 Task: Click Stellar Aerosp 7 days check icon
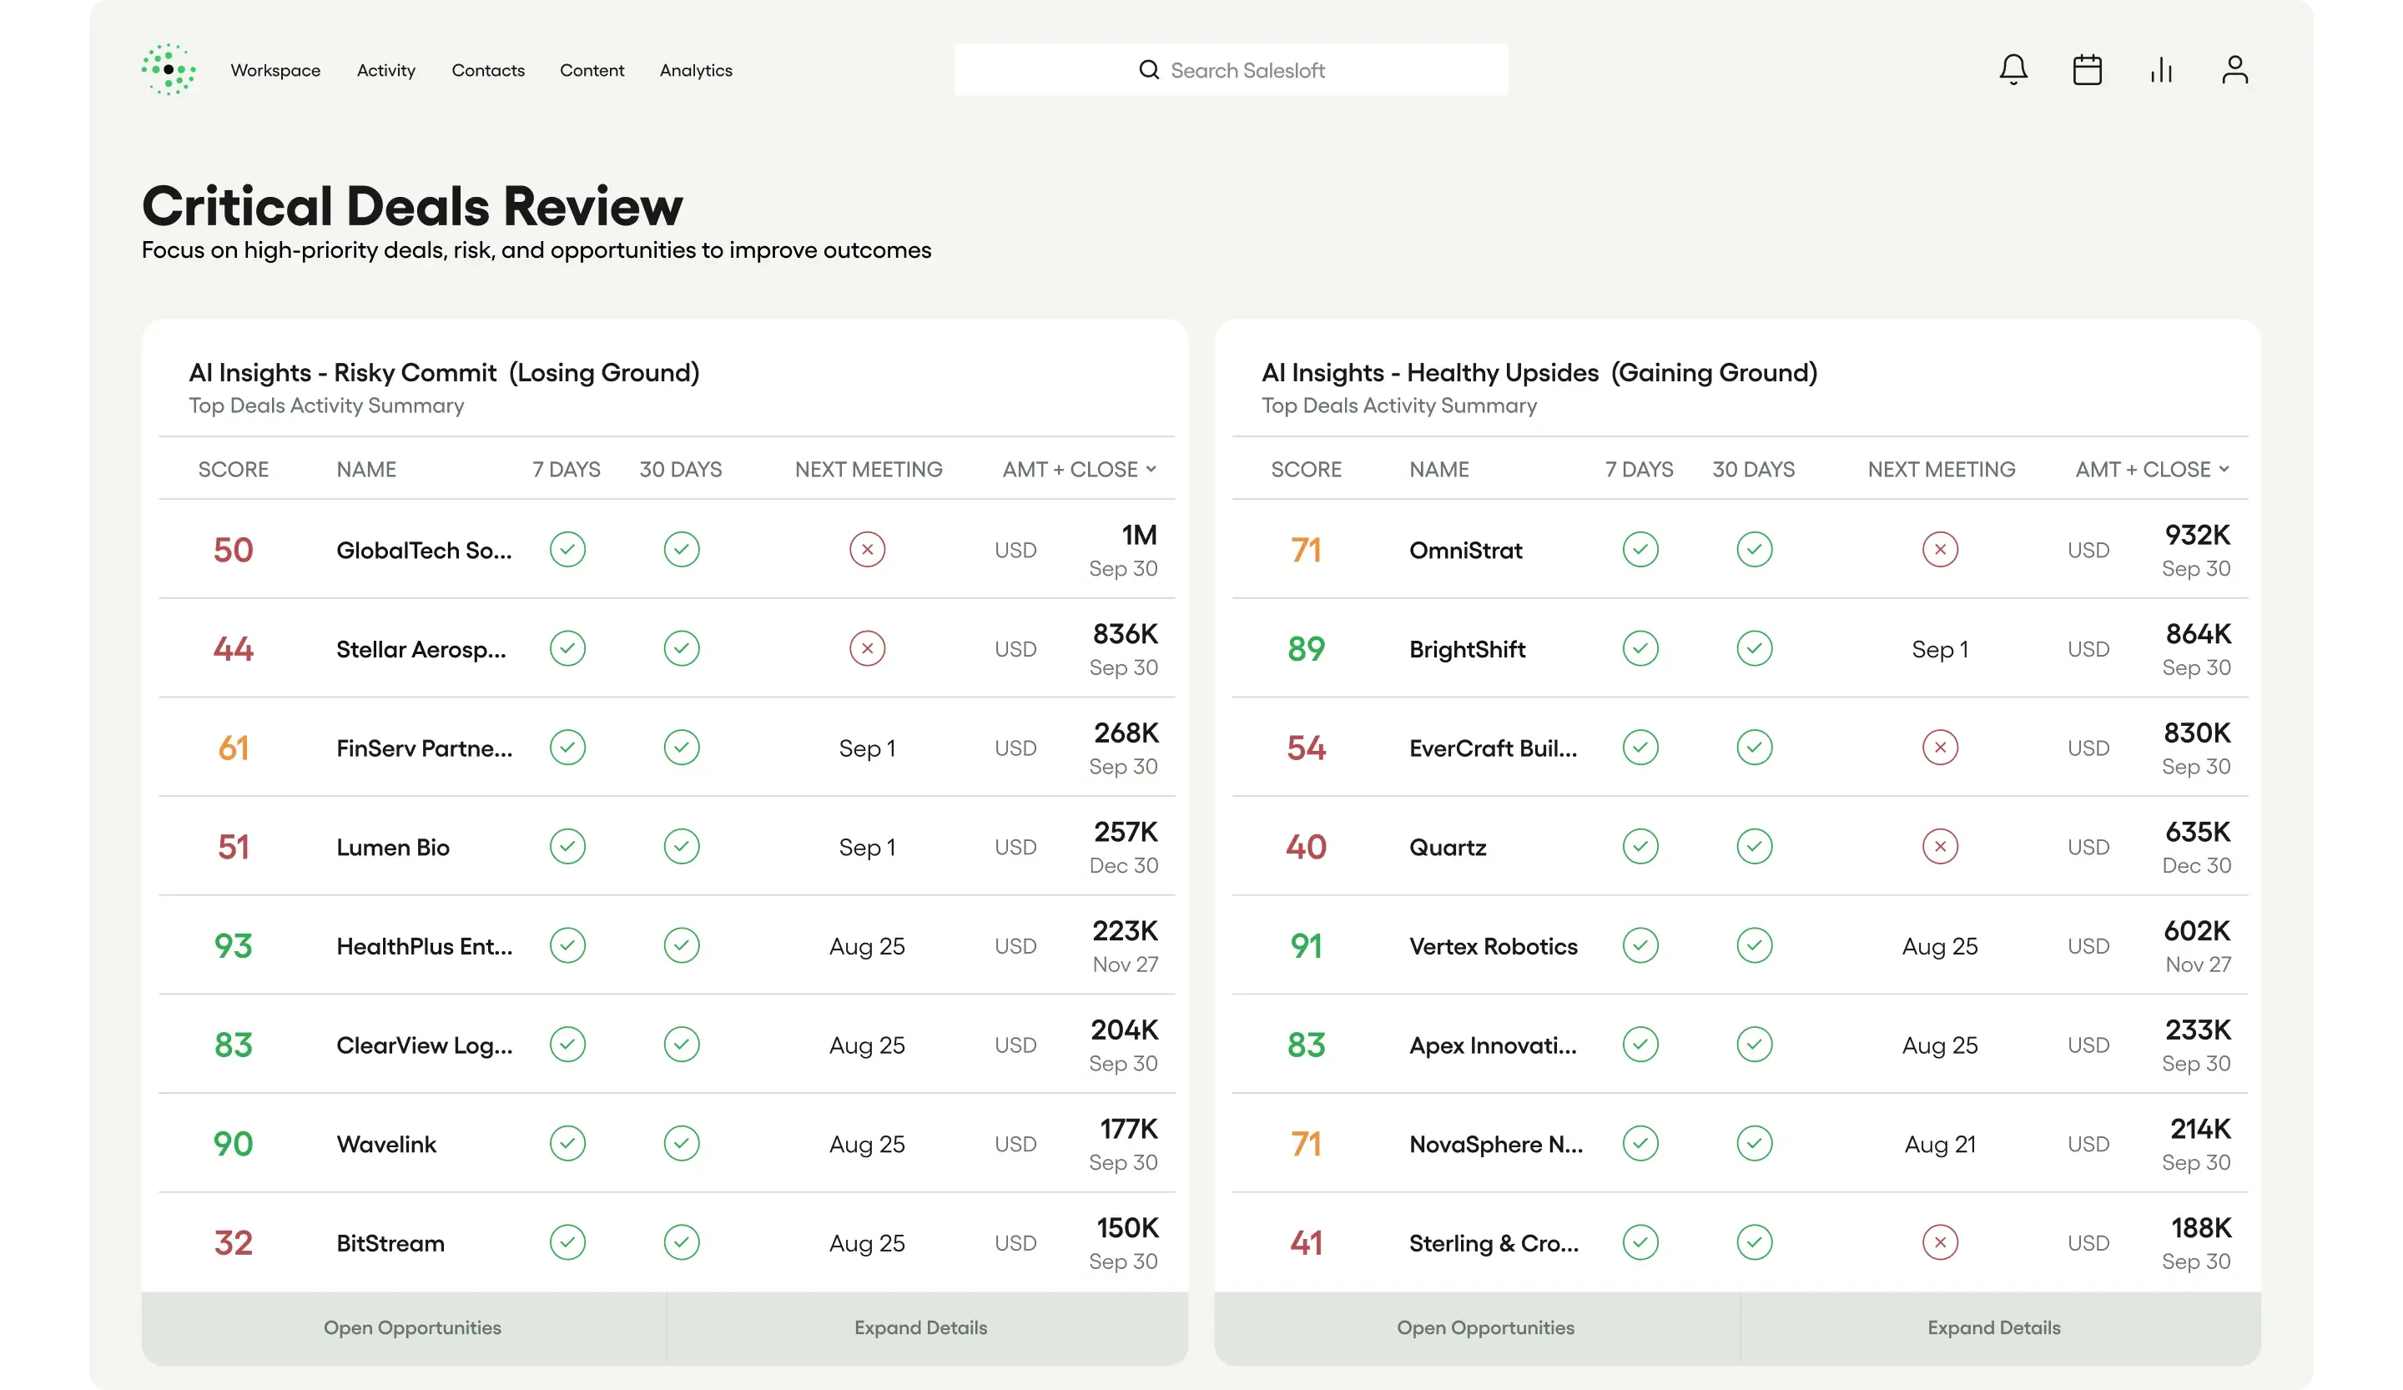pos(567,648)
